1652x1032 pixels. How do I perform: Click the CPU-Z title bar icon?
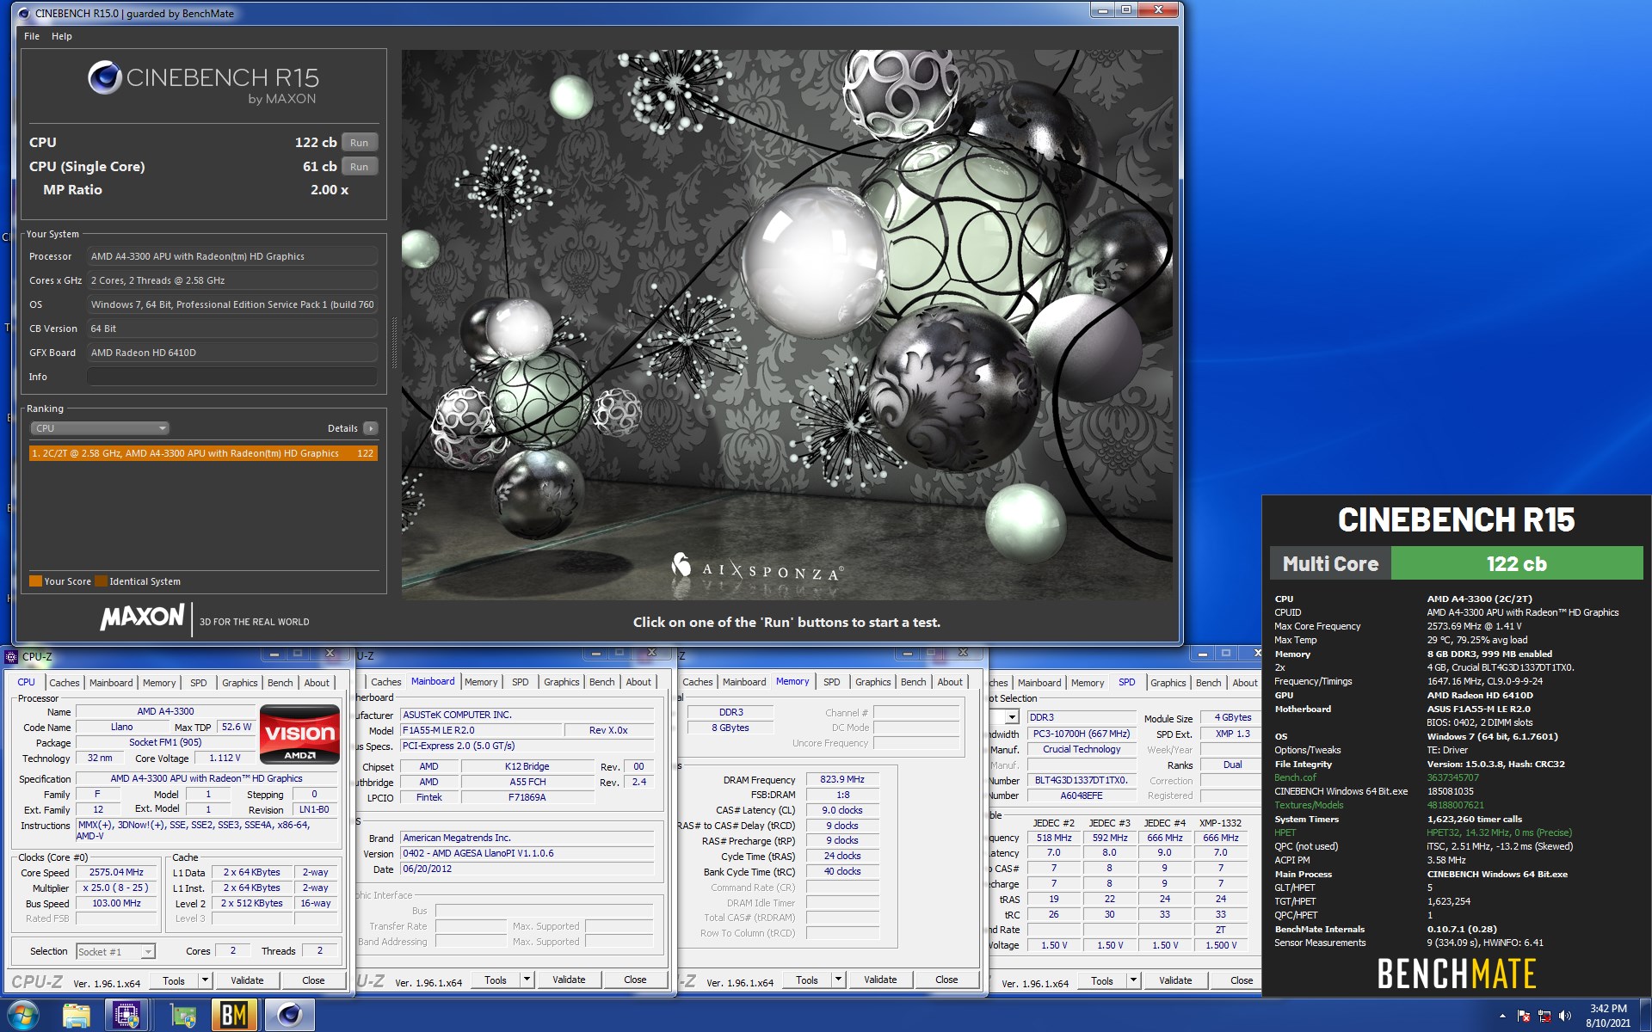pyautogui.click(x=11, y=657)
